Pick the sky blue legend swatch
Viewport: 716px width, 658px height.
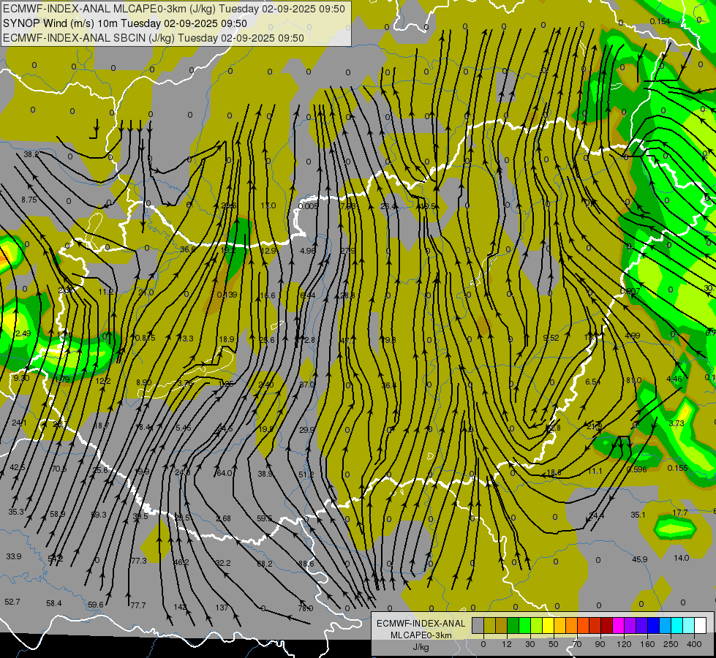tap(665, 626)
